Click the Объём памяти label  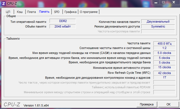pos(36,26)
